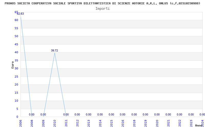Click the 55 tick on the Euro axis
The image size is (205, 128).
point(16,28)
